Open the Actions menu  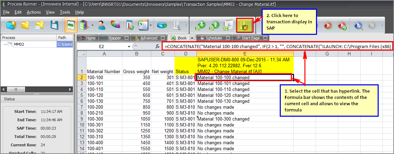pos(33,12)
